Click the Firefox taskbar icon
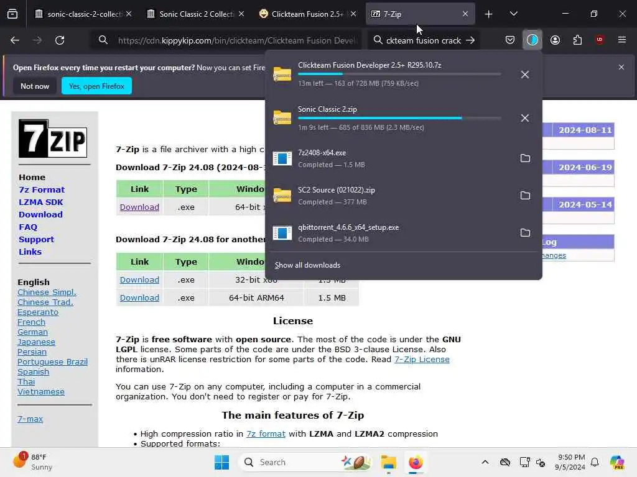 pos(416,462)
